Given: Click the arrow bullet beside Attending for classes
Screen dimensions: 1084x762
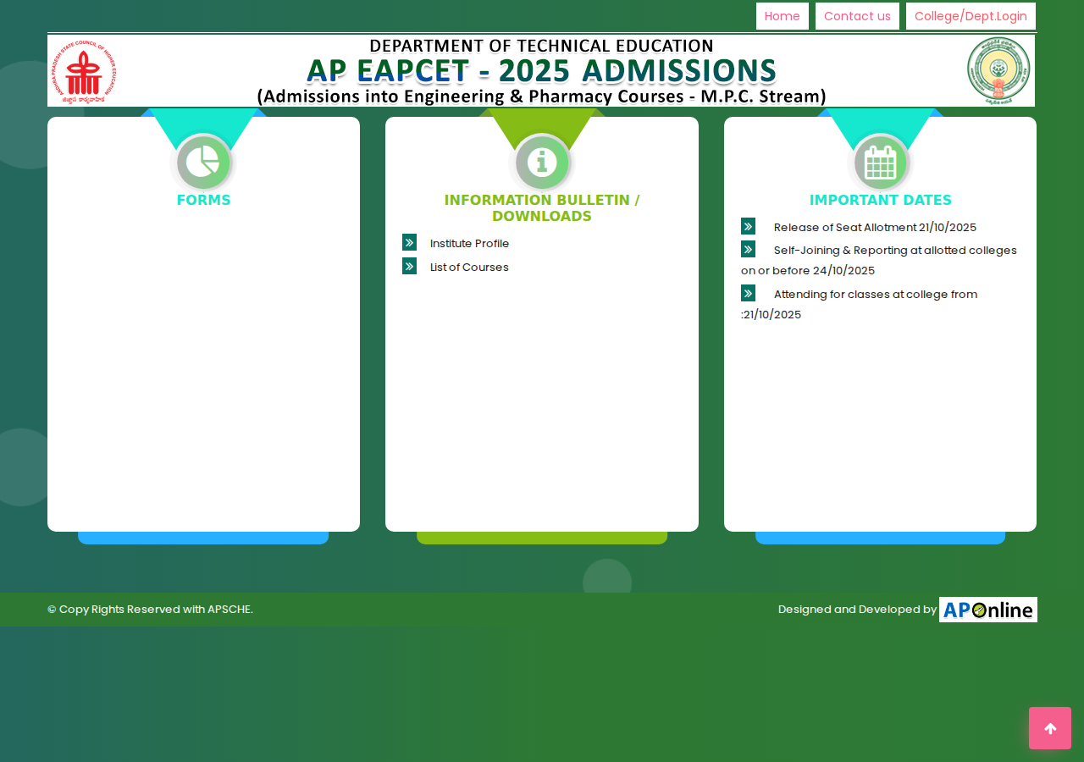Looking at the screenshot, I should click(x=748, y=293).
